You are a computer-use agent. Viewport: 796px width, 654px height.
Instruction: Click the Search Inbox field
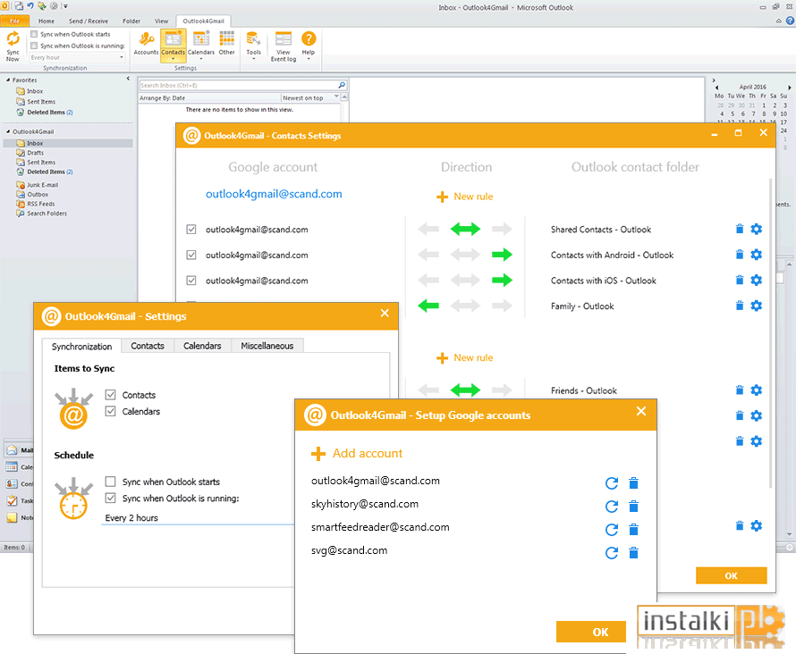point(243,85)
